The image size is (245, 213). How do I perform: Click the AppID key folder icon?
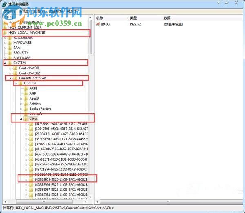(x=26, y=98)
